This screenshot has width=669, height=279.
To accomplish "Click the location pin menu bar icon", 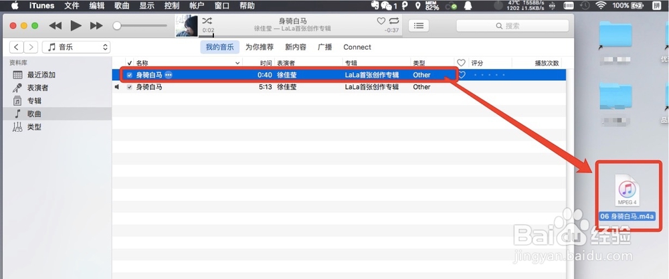I will point(417,5).
